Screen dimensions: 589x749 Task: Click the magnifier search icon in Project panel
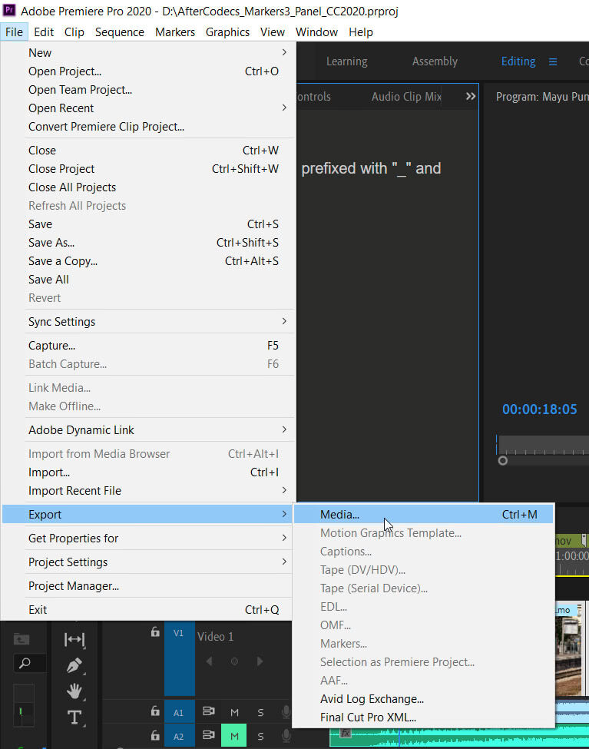(x=25, y=662)
